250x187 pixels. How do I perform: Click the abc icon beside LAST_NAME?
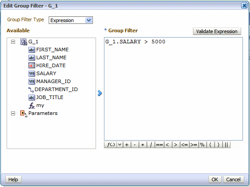[31, 57]
